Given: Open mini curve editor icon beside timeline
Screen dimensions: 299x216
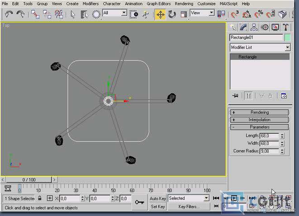Looking at the screenshot, I should pos(8,188).
